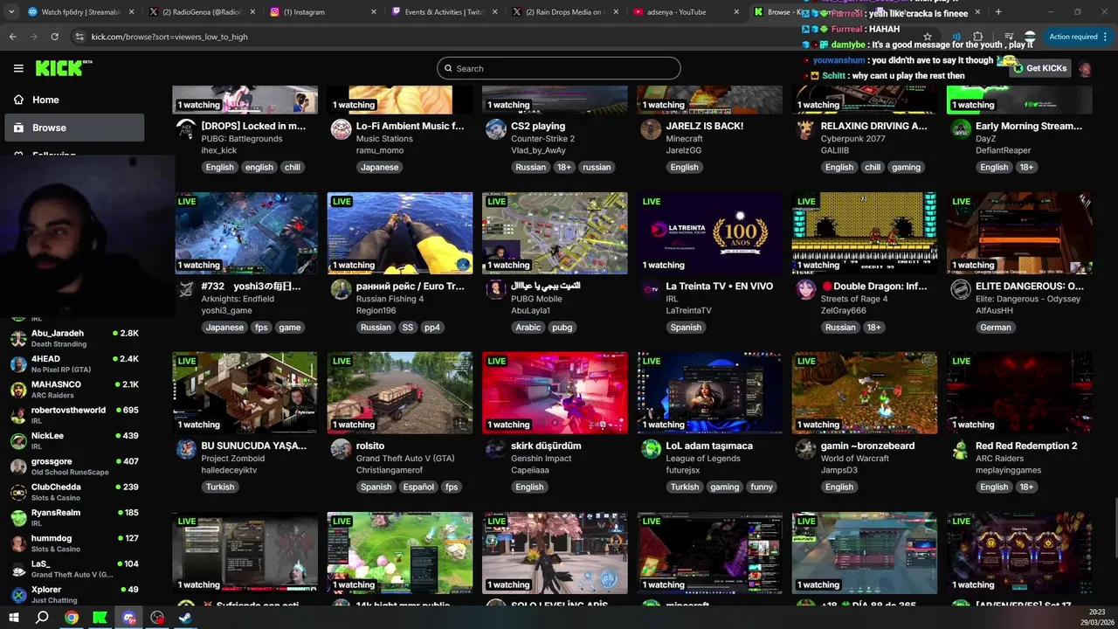Open the Windows Start menu
The height and width of the screenshot is (629, 1118).
click(13, 618)
